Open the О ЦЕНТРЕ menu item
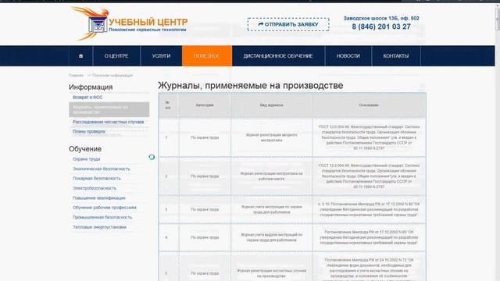This screenshot has width=500, height=281. click(x=116, y=55)
